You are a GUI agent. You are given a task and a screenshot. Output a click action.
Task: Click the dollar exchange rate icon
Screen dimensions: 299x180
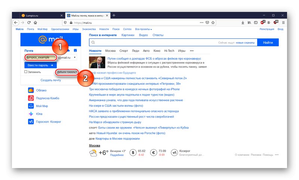coord(133,153)
